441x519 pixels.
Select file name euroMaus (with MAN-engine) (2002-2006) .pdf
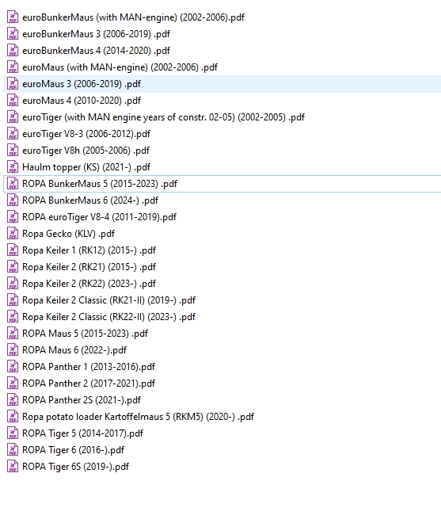click(120, 67)
